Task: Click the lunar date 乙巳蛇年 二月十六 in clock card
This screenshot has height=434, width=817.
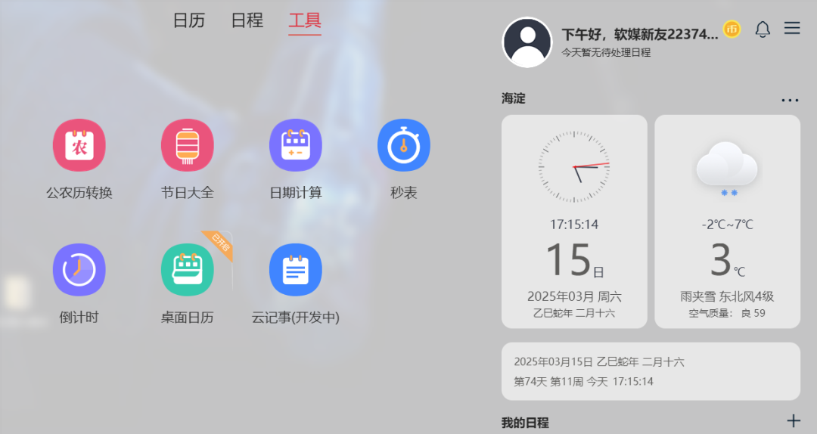Action: tap(574, 313)
